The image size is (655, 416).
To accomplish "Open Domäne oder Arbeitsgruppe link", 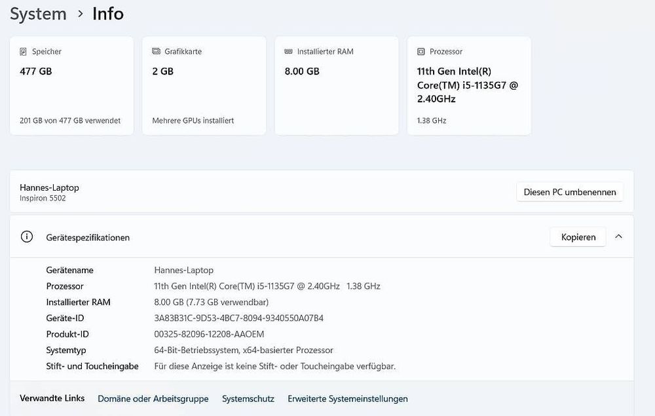I will coord(153,398).
